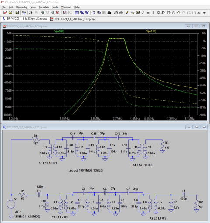Pick the Capacitor component tool
This screenshot has width=210, height=223.
[x=148, y=13]
